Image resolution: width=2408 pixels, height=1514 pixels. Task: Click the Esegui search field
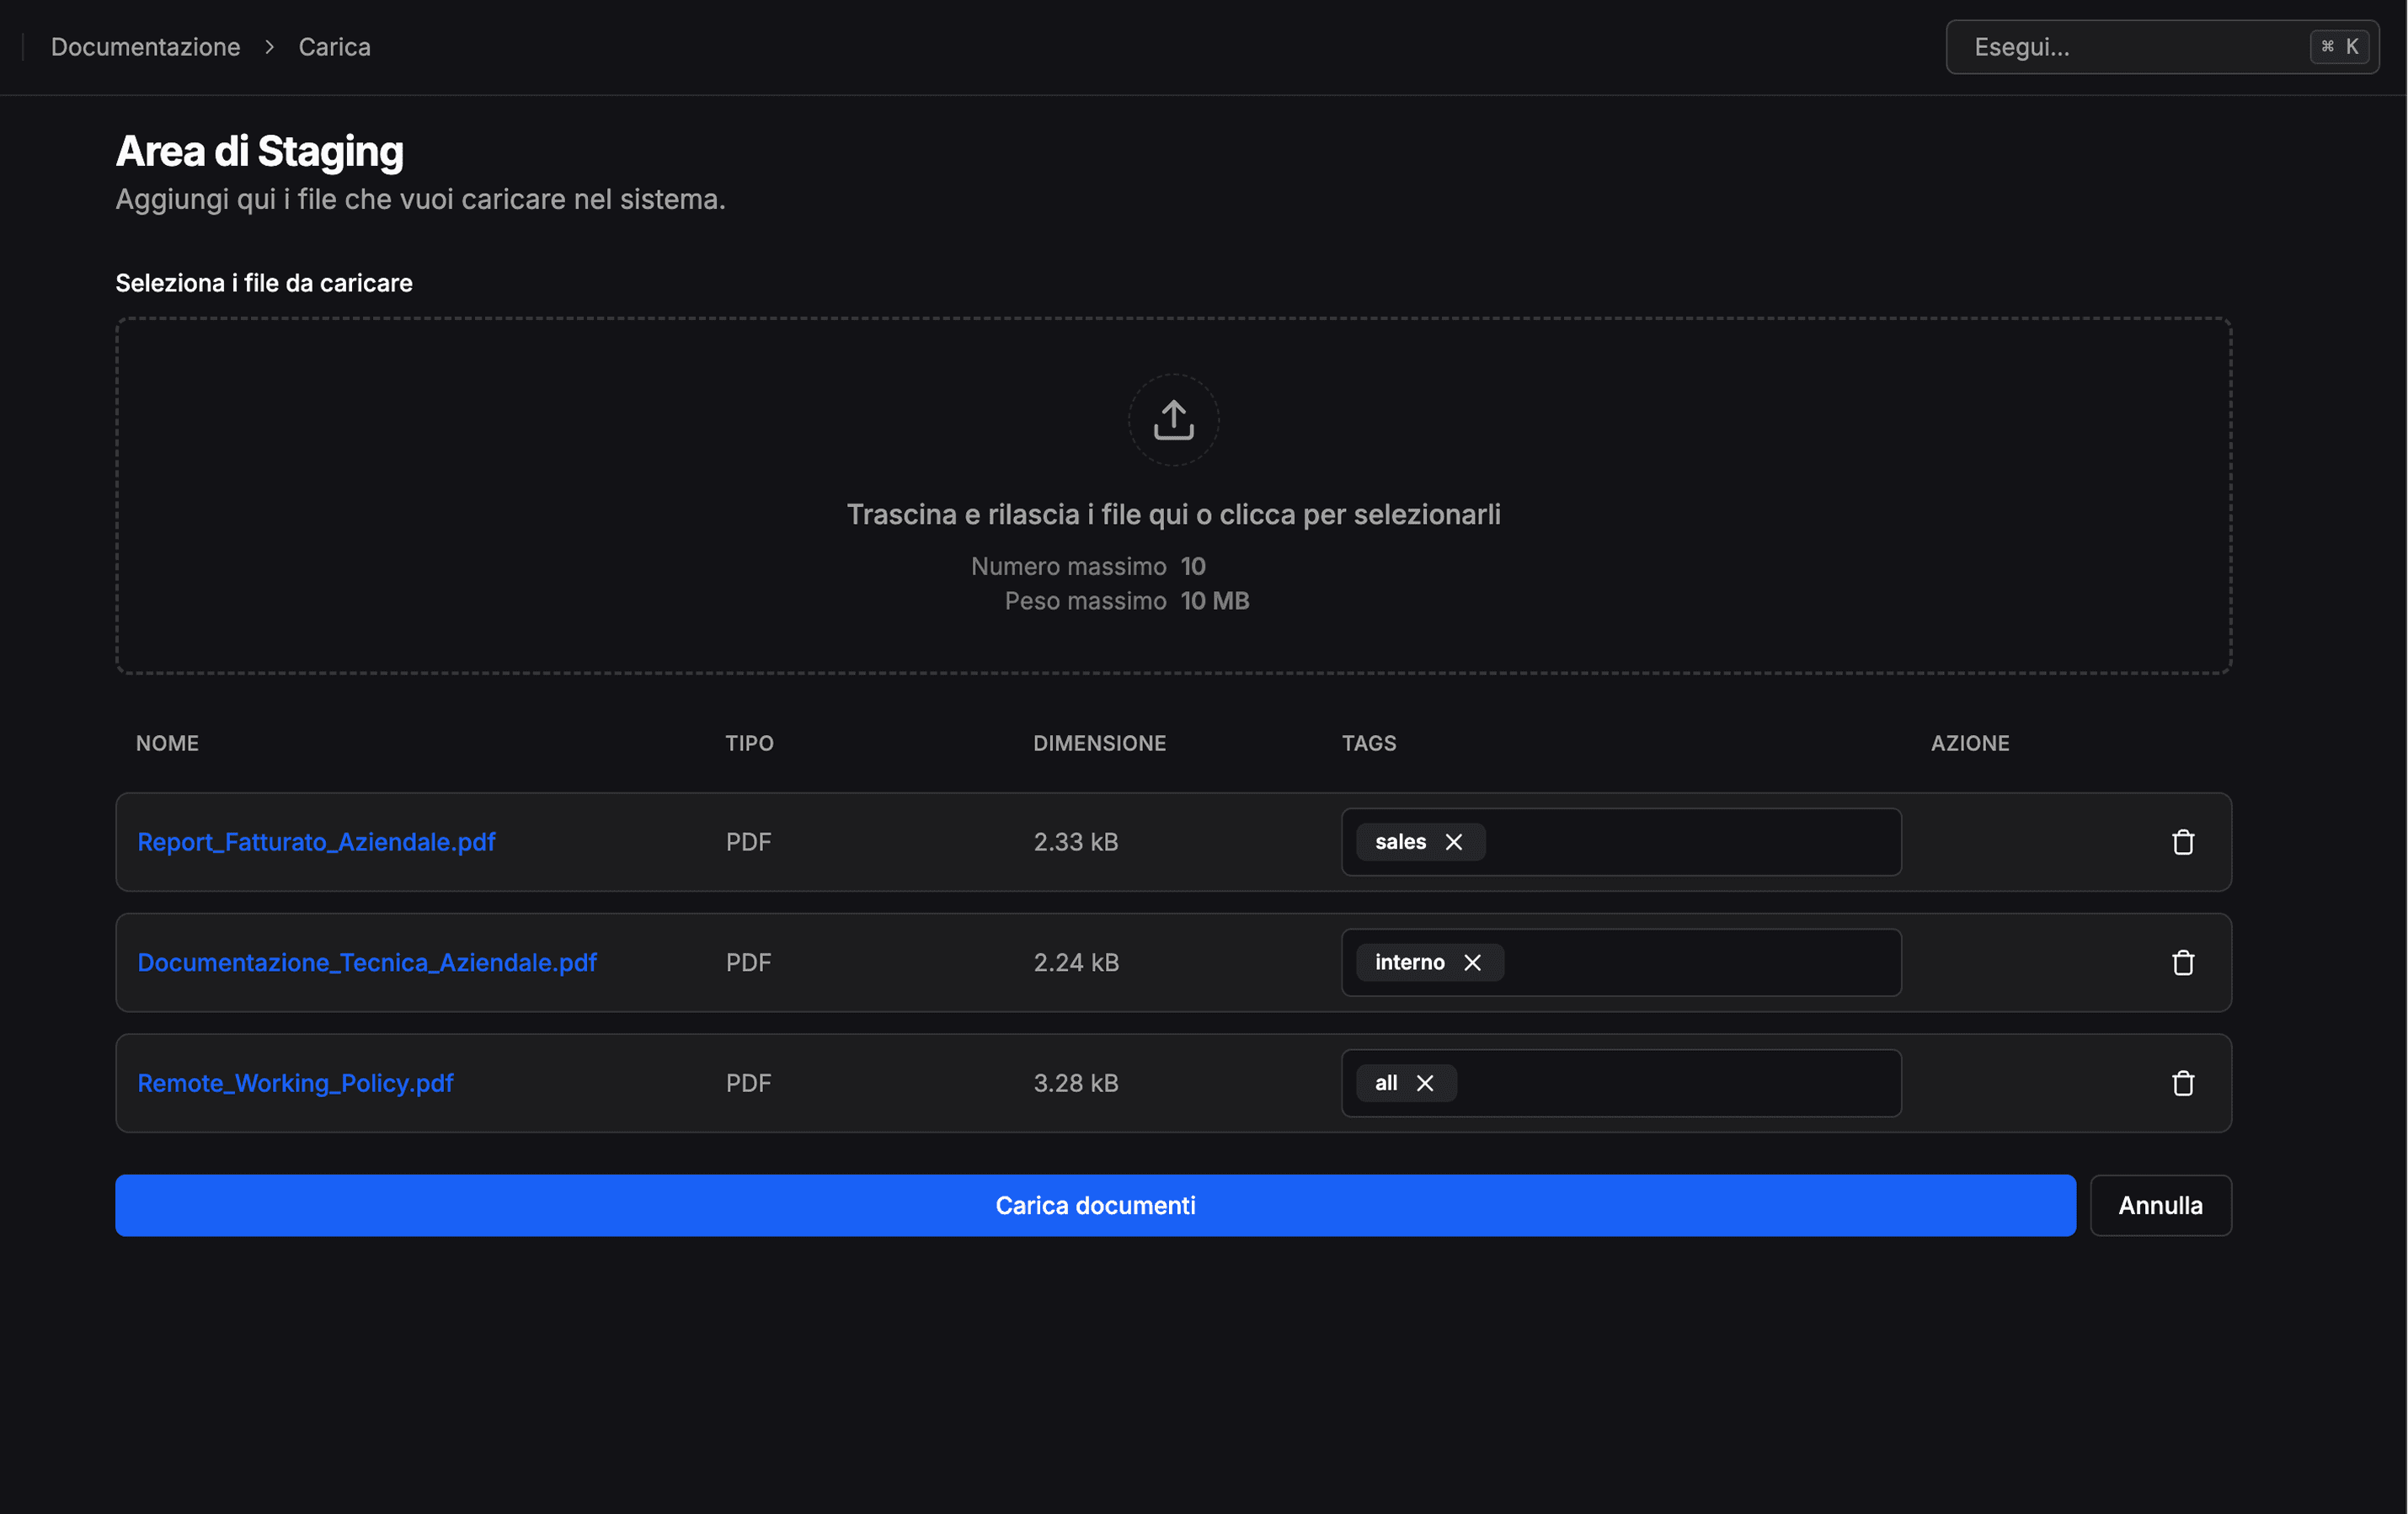(2100, 46)
